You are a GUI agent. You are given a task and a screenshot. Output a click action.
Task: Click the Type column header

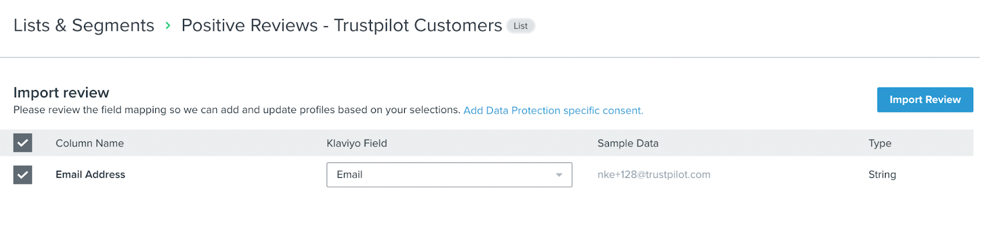879,143
